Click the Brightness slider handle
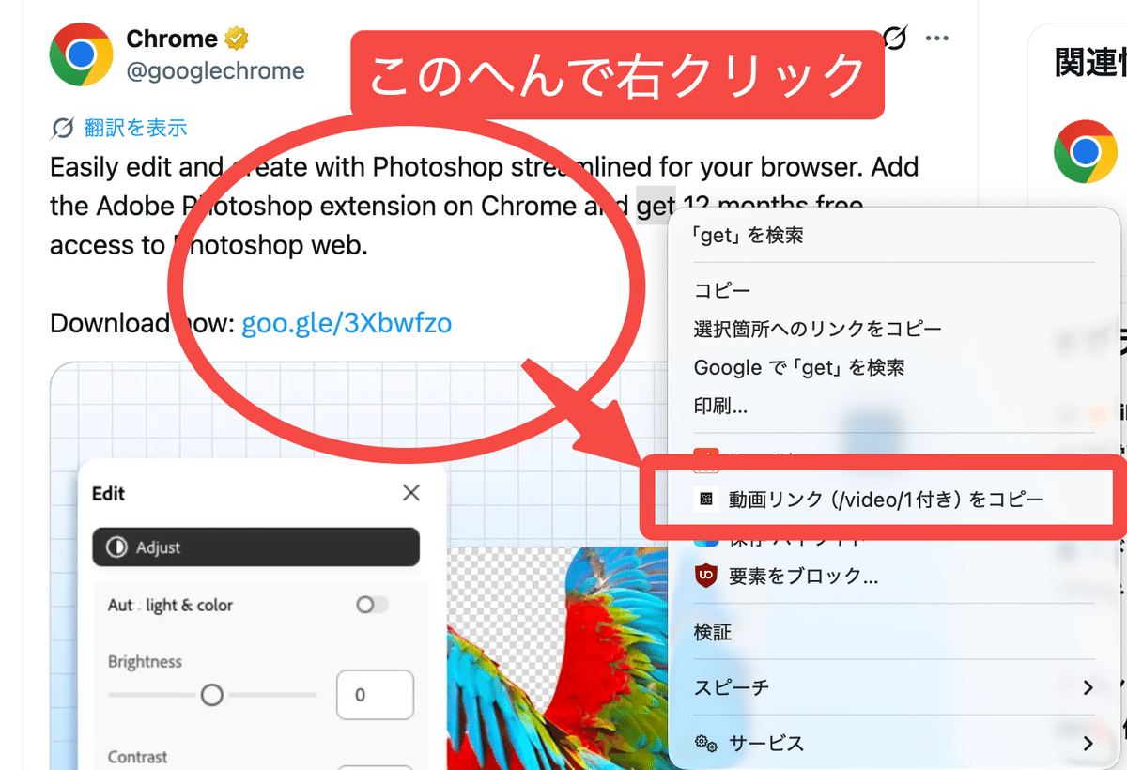 212,695
